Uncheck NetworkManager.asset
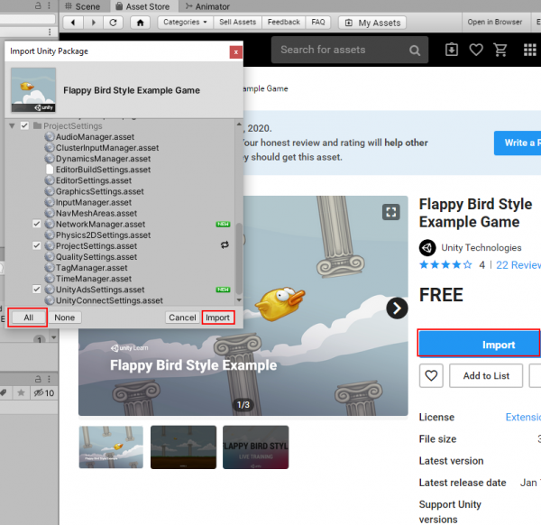The image size is (541, 525). (37, 224)
